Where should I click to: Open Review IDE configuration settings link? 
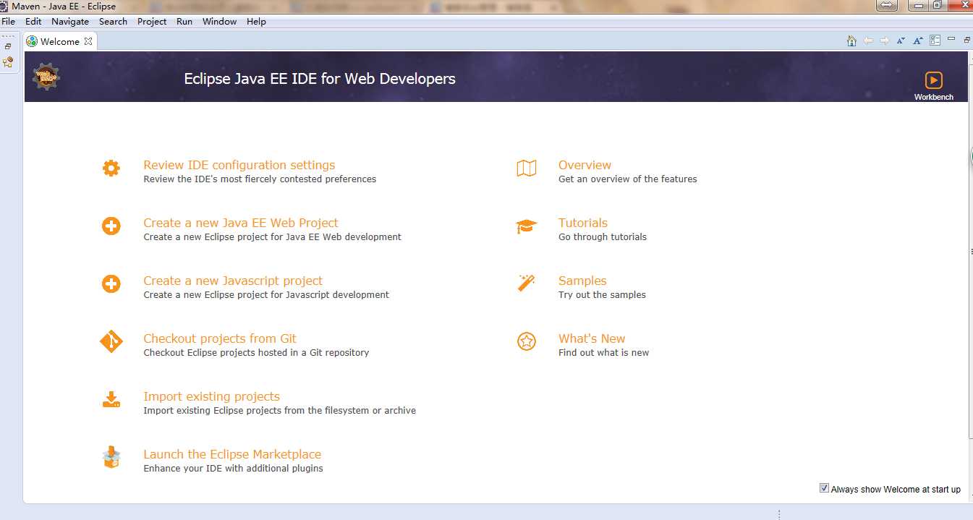tap(239, 165)
